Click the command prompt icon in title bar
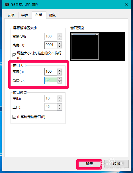The width and height of the screenshot is (133, 173). (x=7, y=5)
